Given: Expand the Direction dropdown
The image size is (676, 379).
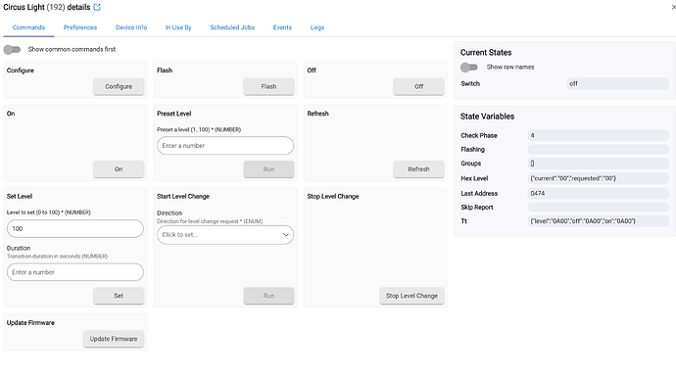Looking at the screenshot, I should point(225,235).
